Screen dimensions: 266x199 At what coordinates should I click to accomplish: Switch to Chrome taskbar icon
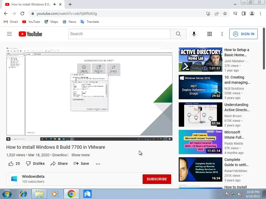click(71, 194)
